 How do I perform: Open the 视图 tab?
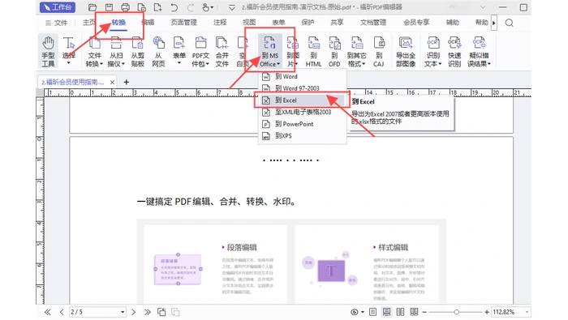tap(249, 23)
